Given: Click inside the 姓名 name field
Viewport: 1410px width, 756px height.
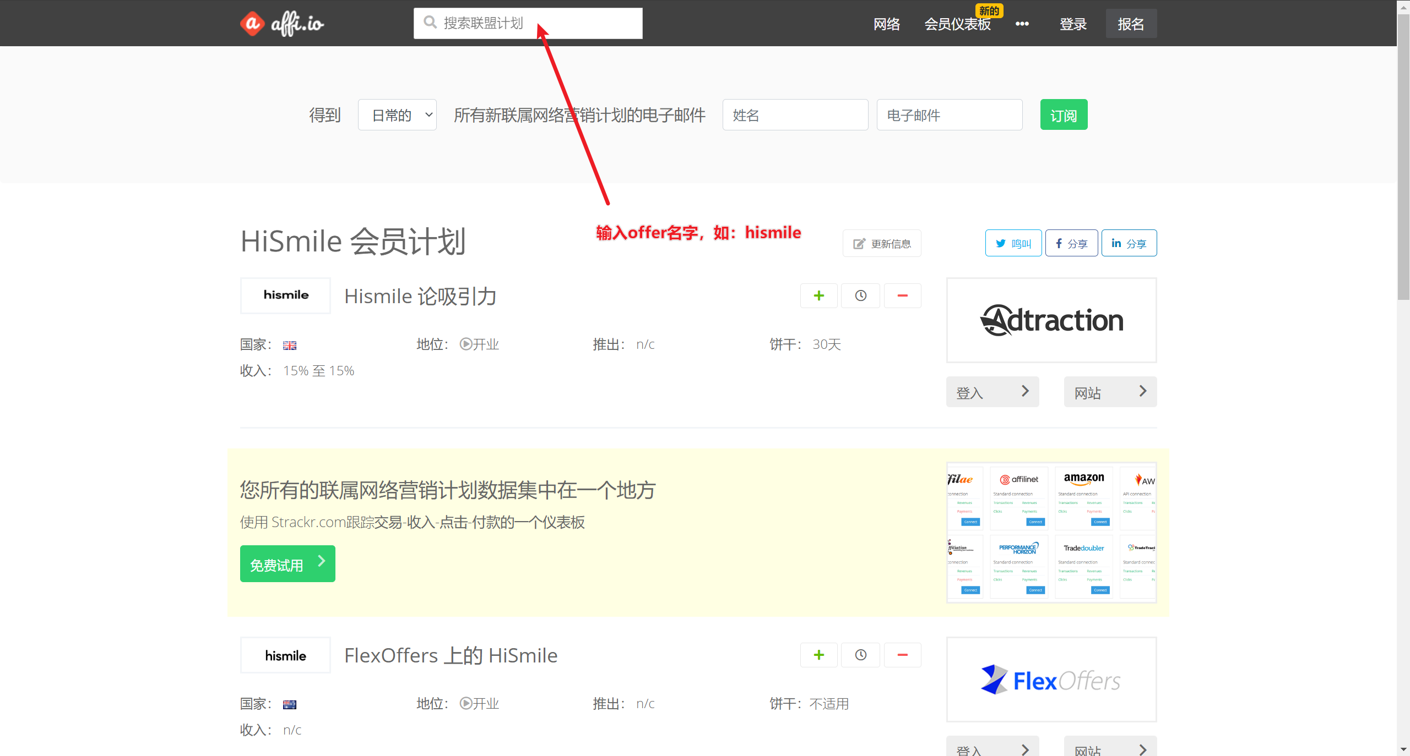Looking at the screenshot, I should click(795, 114).
